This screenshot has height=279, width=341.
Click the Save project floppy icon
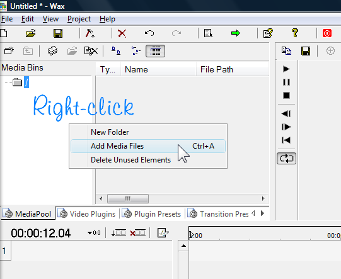(58, 33)
